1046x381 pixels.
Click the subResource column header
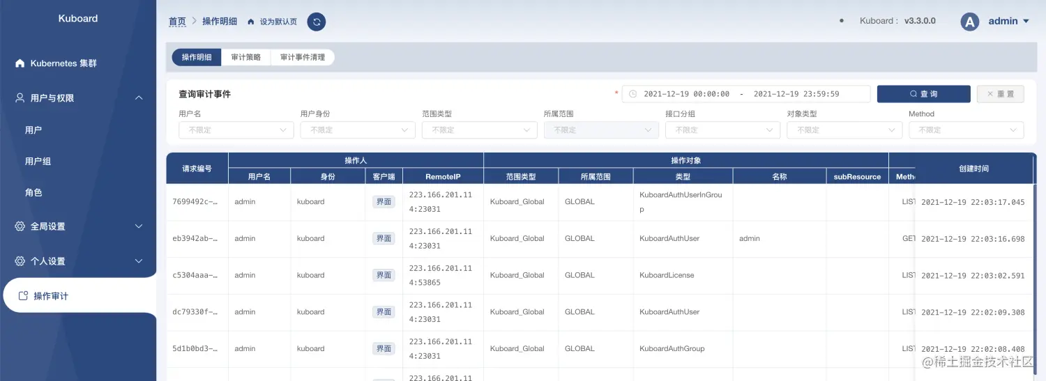tap(857, 177)
